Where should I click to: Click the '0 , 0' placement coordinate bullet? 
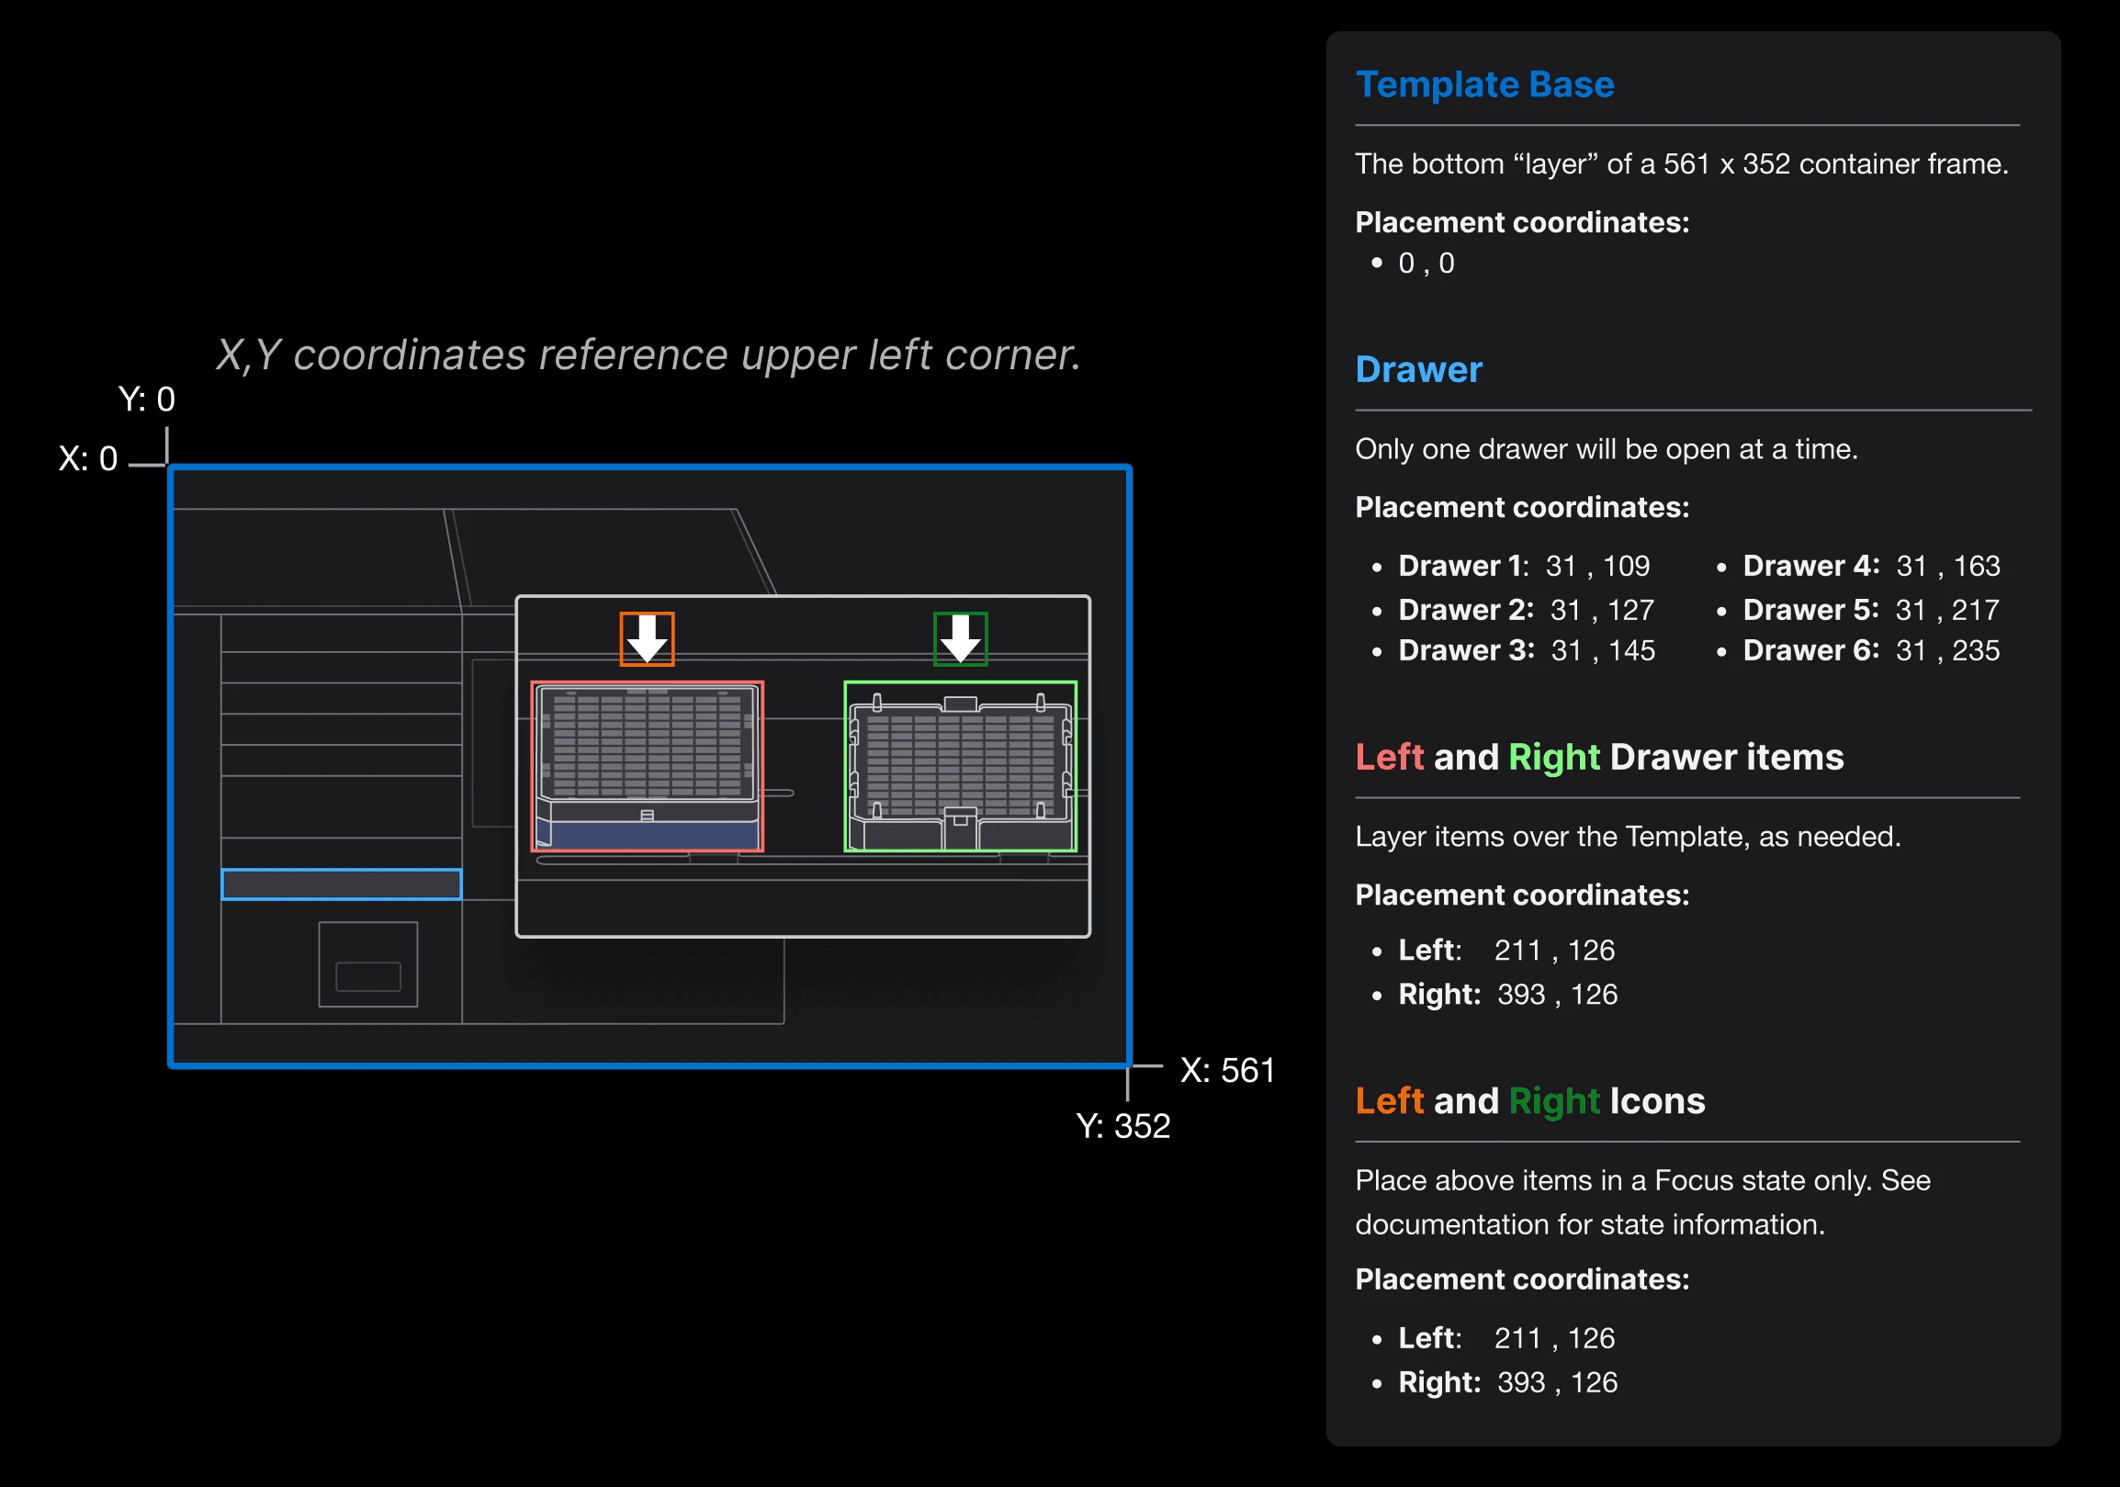(1426, 263)
